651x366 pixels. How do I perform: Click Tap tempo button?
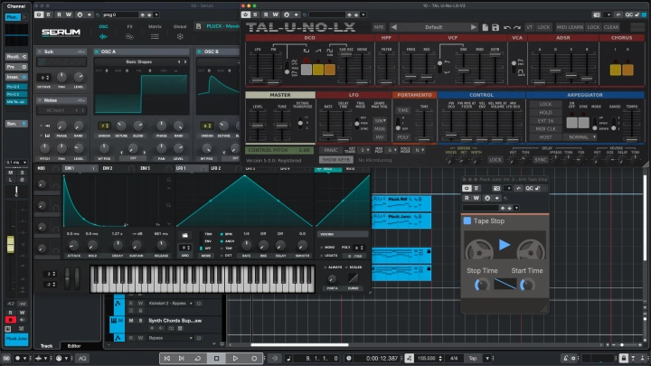point(473,358)
